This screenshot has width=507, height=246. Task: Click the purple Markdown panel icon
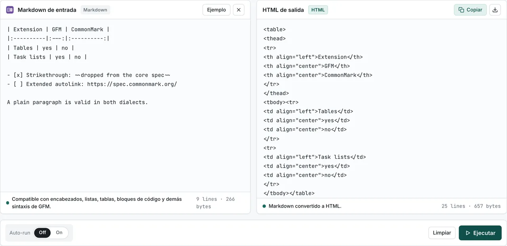[10, 10]
